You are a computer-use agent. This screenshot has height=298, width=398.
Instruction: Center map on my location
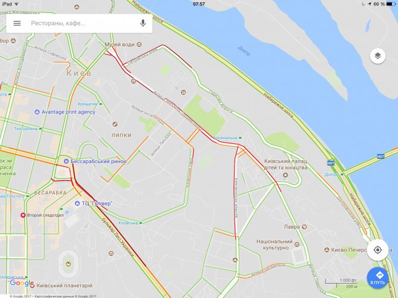click(x=377, y=250)
